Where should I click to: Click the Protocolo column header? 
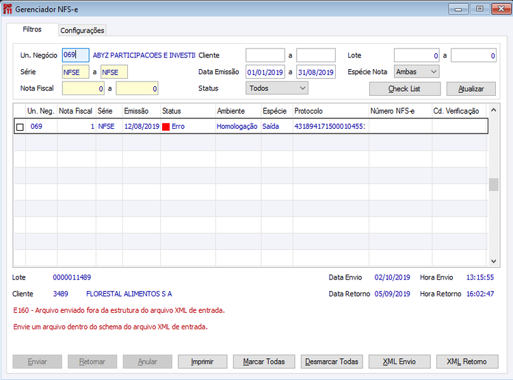(331, 111)
